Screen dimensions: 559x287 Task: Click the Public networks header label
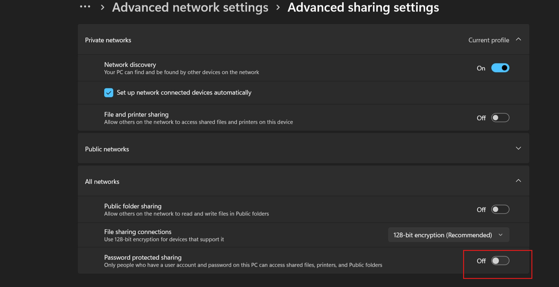107,149
